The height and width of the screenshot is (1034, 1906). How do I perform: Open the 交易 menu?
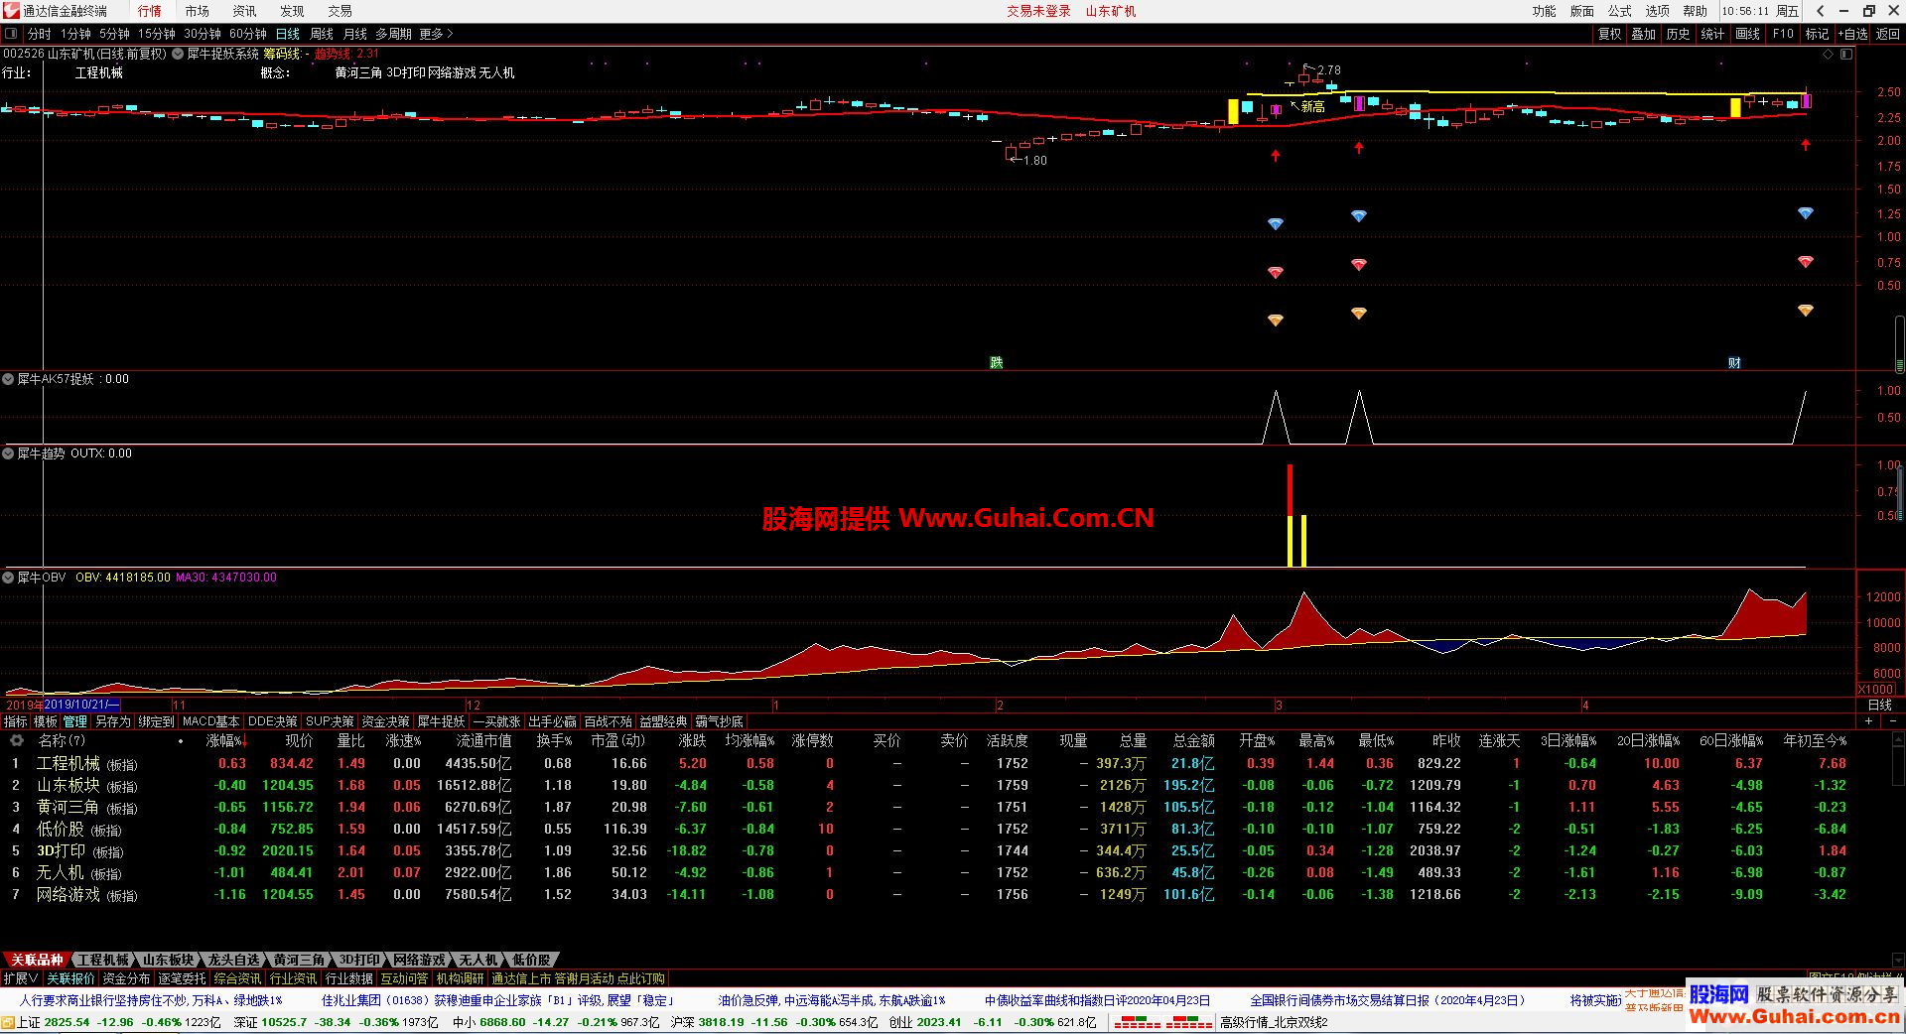pyautogui.click(x=340, y=11)
